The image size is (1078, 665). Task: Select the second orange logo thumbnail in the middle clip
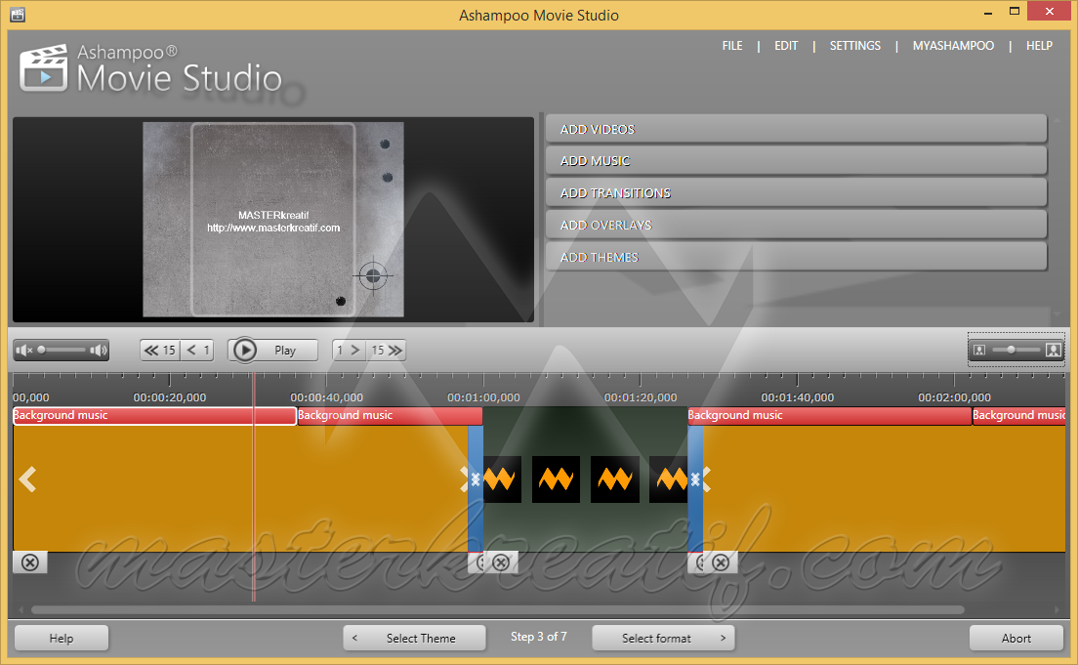pos(556,479)
